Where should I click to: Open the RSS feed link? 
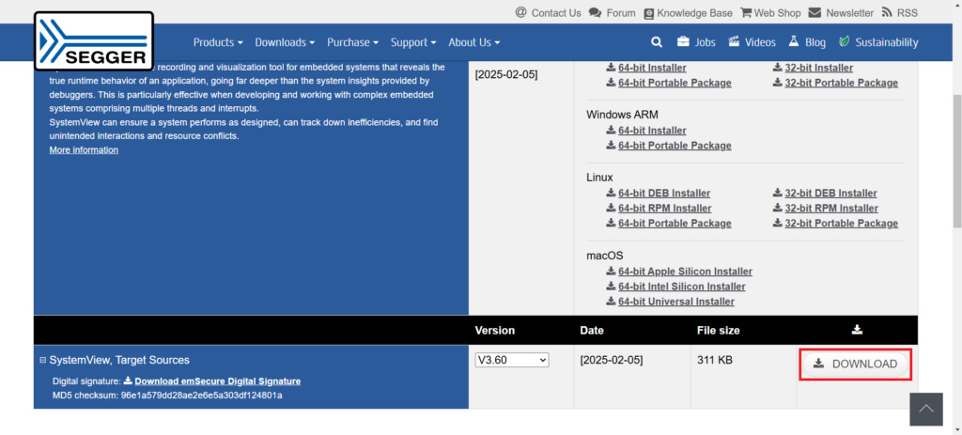[x=899, y=13]
